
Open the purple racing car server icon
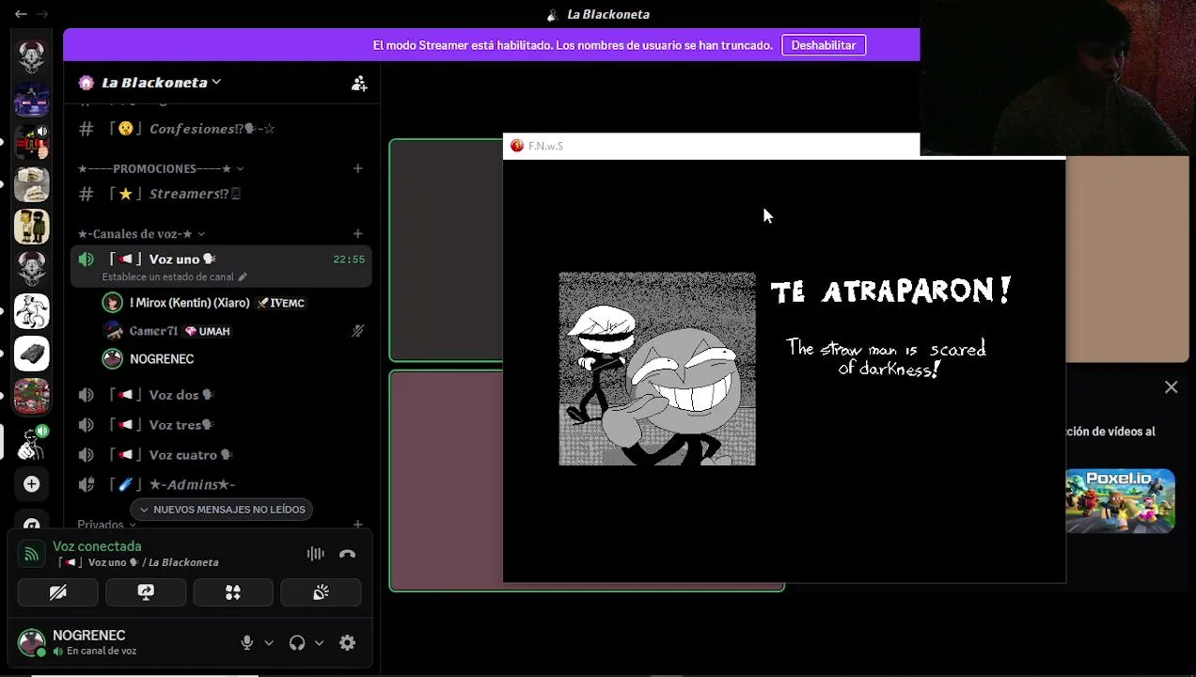[x=31, y=101]
